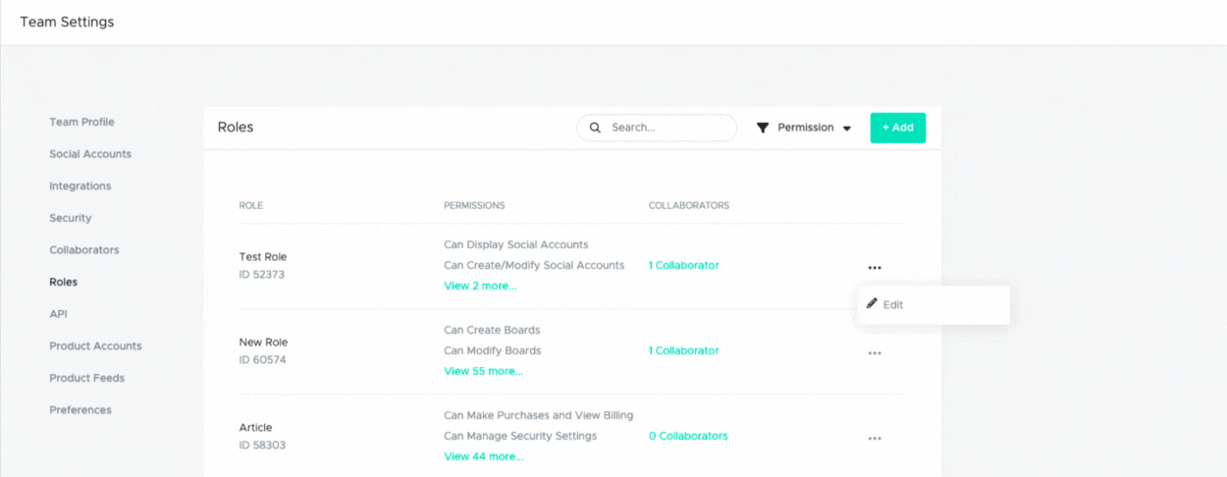Expand View 44 more permissions

click(483, 456)
